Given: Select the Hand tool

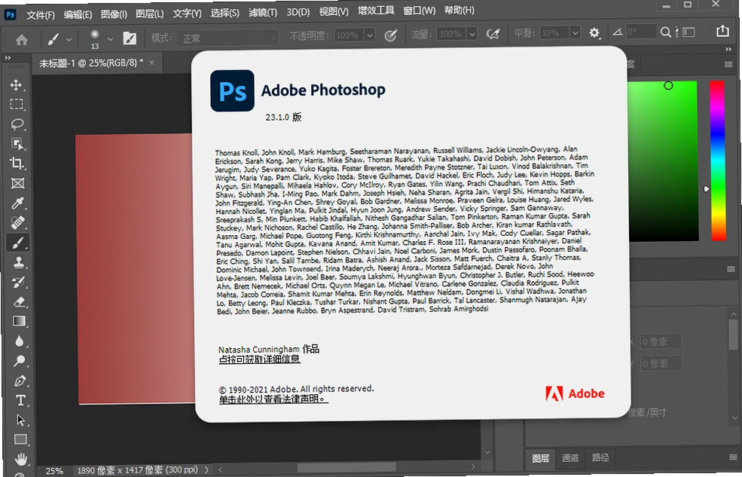Looking at the screenshot, I should click(x=21, y=459).
